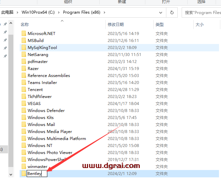Sort by the 修改日期 column header

[116, 25]
